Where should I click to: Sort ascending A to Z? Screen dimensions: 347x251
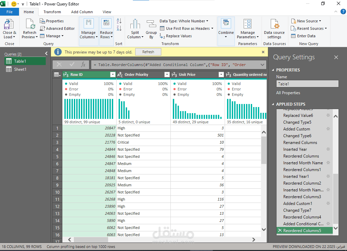coord(119,21)
